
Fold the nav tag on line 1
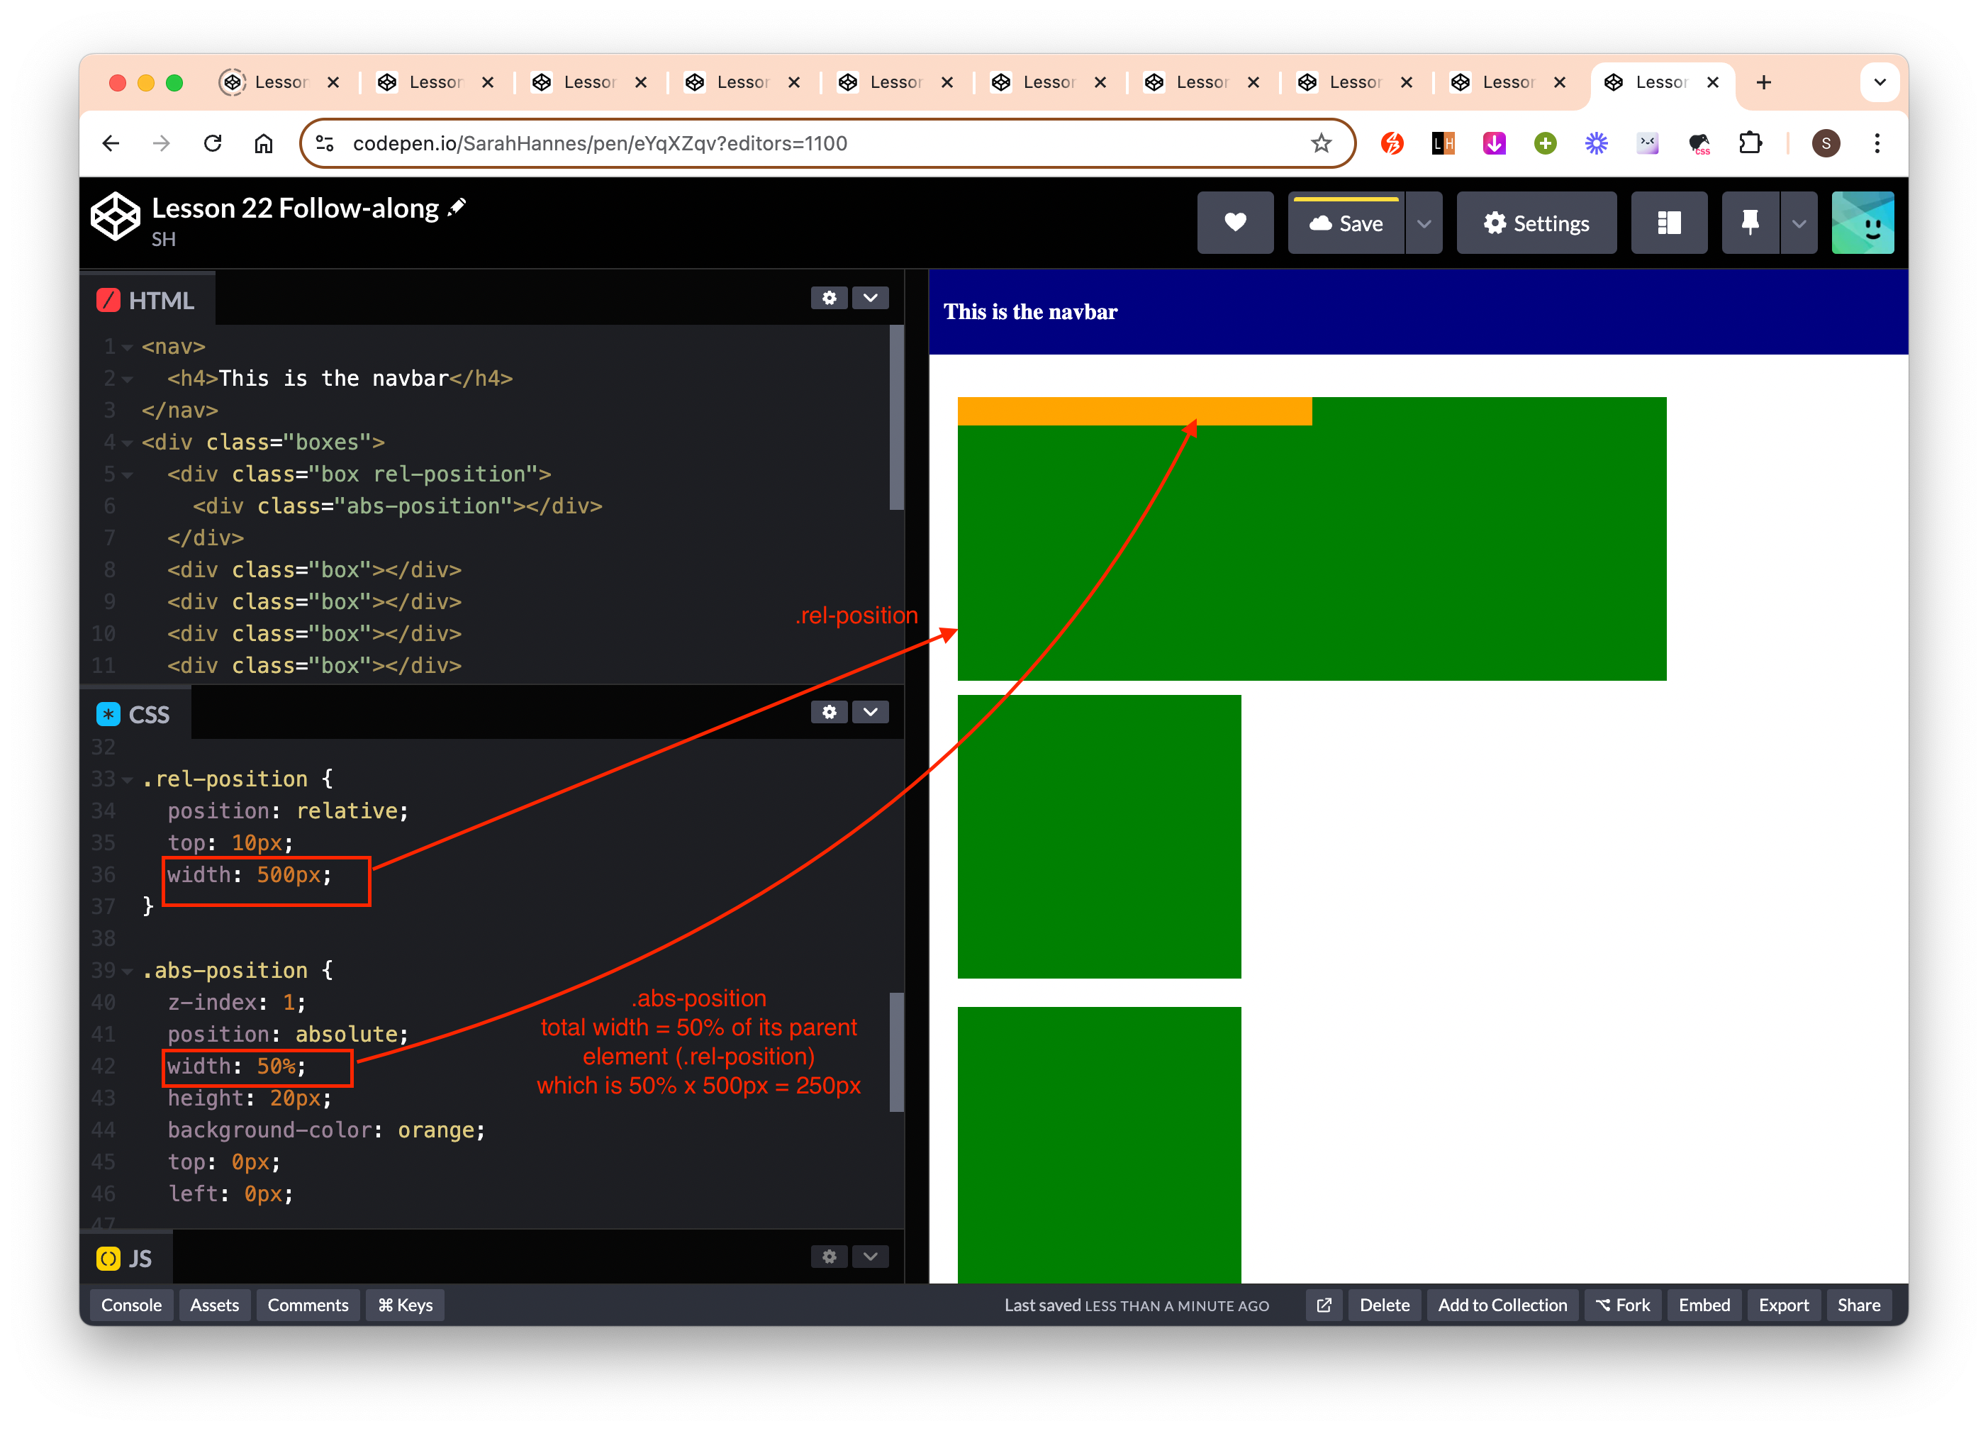pyautogui.click(x=128, y=347)
